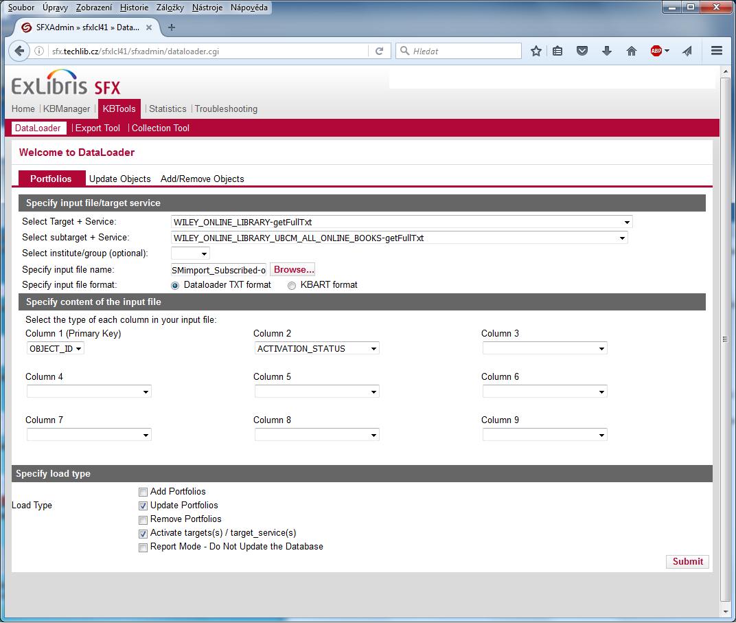Click the page vertical scrollbar thumb

coord(725,339)
